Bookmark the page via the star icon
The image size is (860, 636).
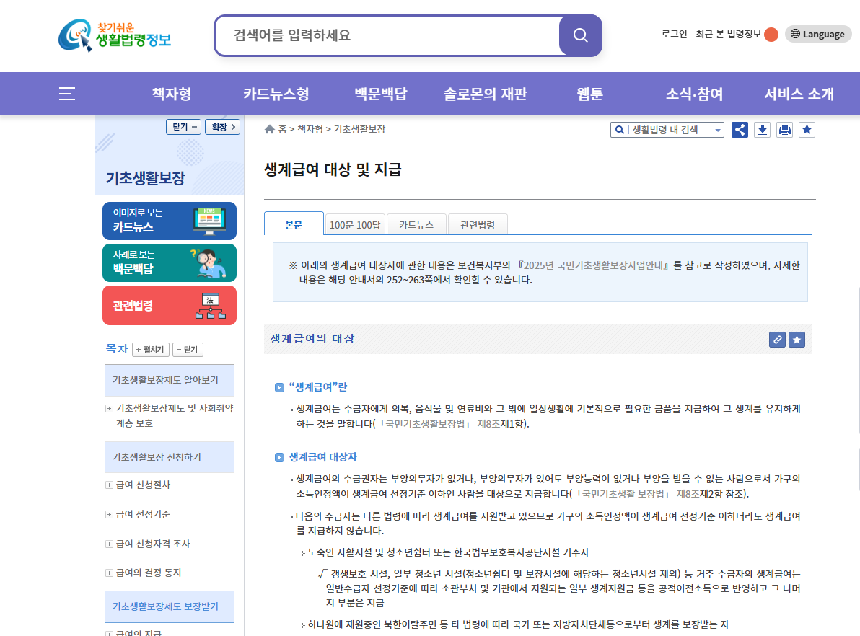point(807,129)
